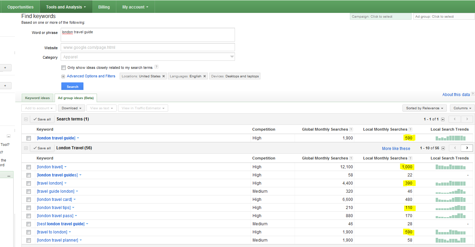The image size is (475, 247).
Task: Check the [best london travel guide] checkbox
Action: (x=29, y=224)
